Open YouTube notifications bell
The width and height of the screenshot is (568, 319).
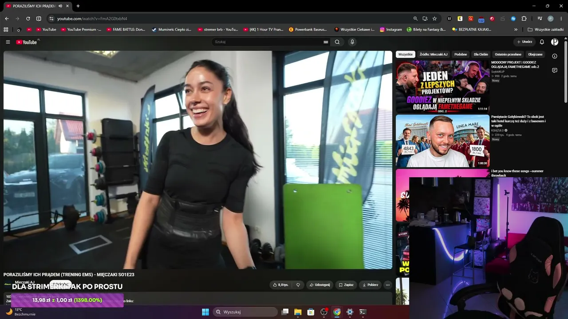(x=542, y=42)
